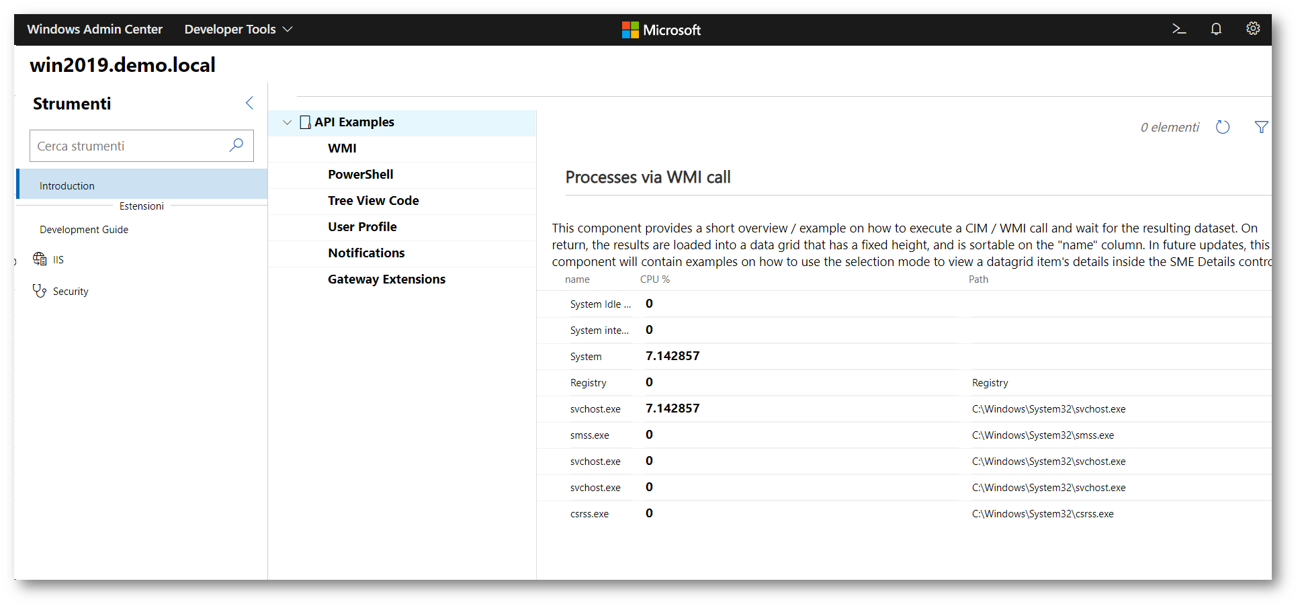Open the notifications bell icon
1300x608 pixels.
tap(1215, 29)
